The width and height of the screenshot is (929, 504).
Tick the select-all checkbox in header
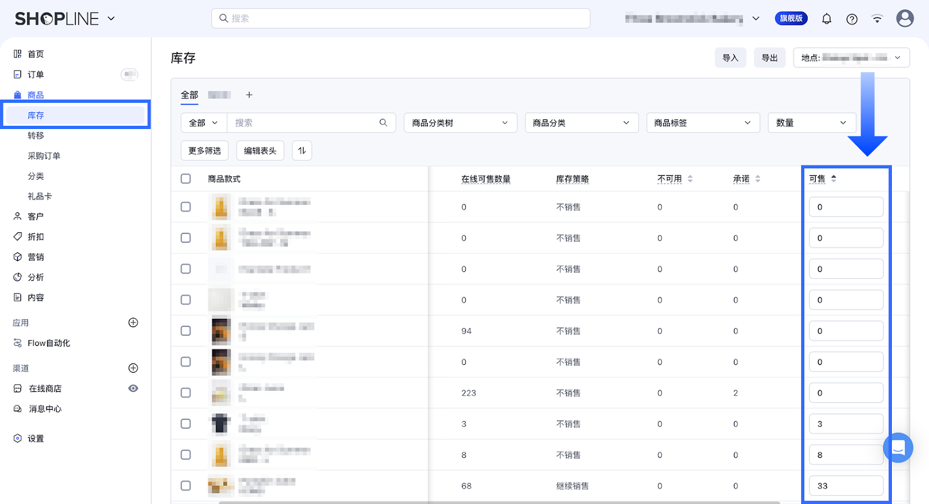186,179
